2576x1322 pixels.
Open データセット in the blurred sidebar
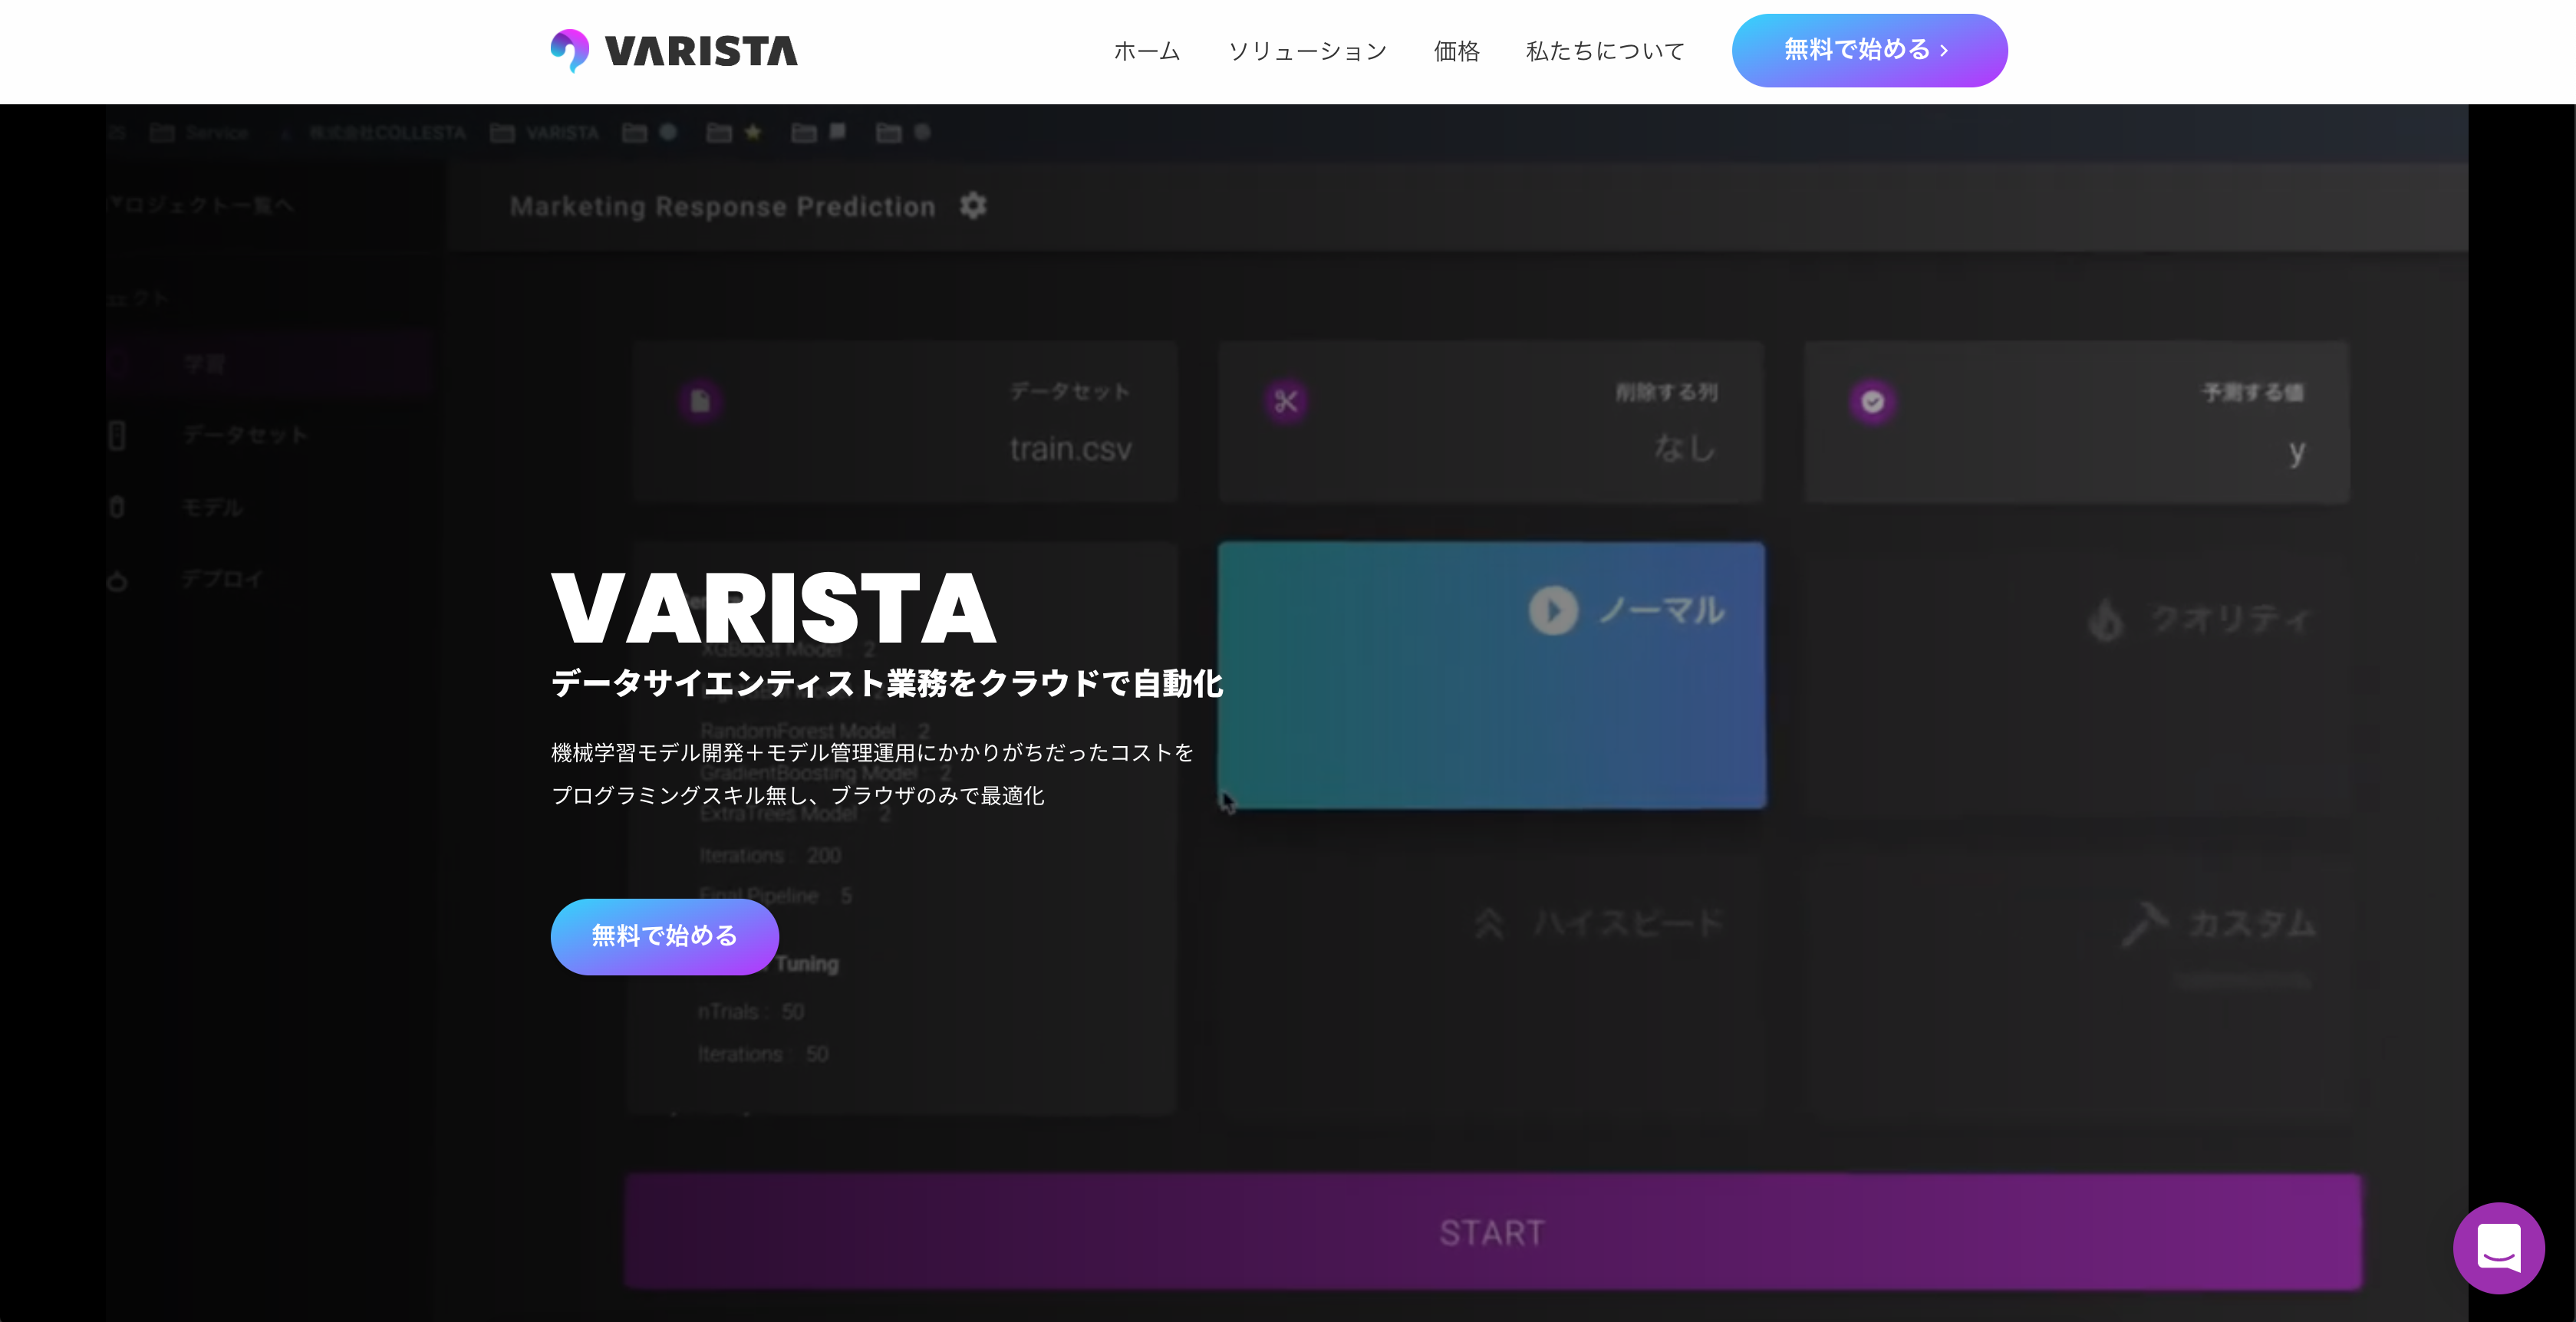[245, 435]
